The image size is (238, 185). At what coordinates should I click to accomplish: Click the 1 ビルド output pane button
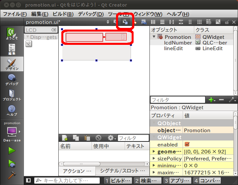pos(118,180)
